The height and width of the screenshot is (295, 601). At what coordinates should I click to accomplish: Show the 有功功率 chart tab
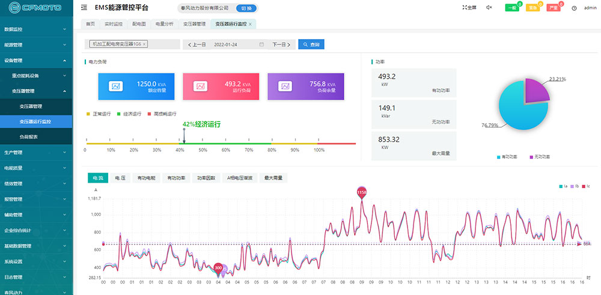click(176, 178)
